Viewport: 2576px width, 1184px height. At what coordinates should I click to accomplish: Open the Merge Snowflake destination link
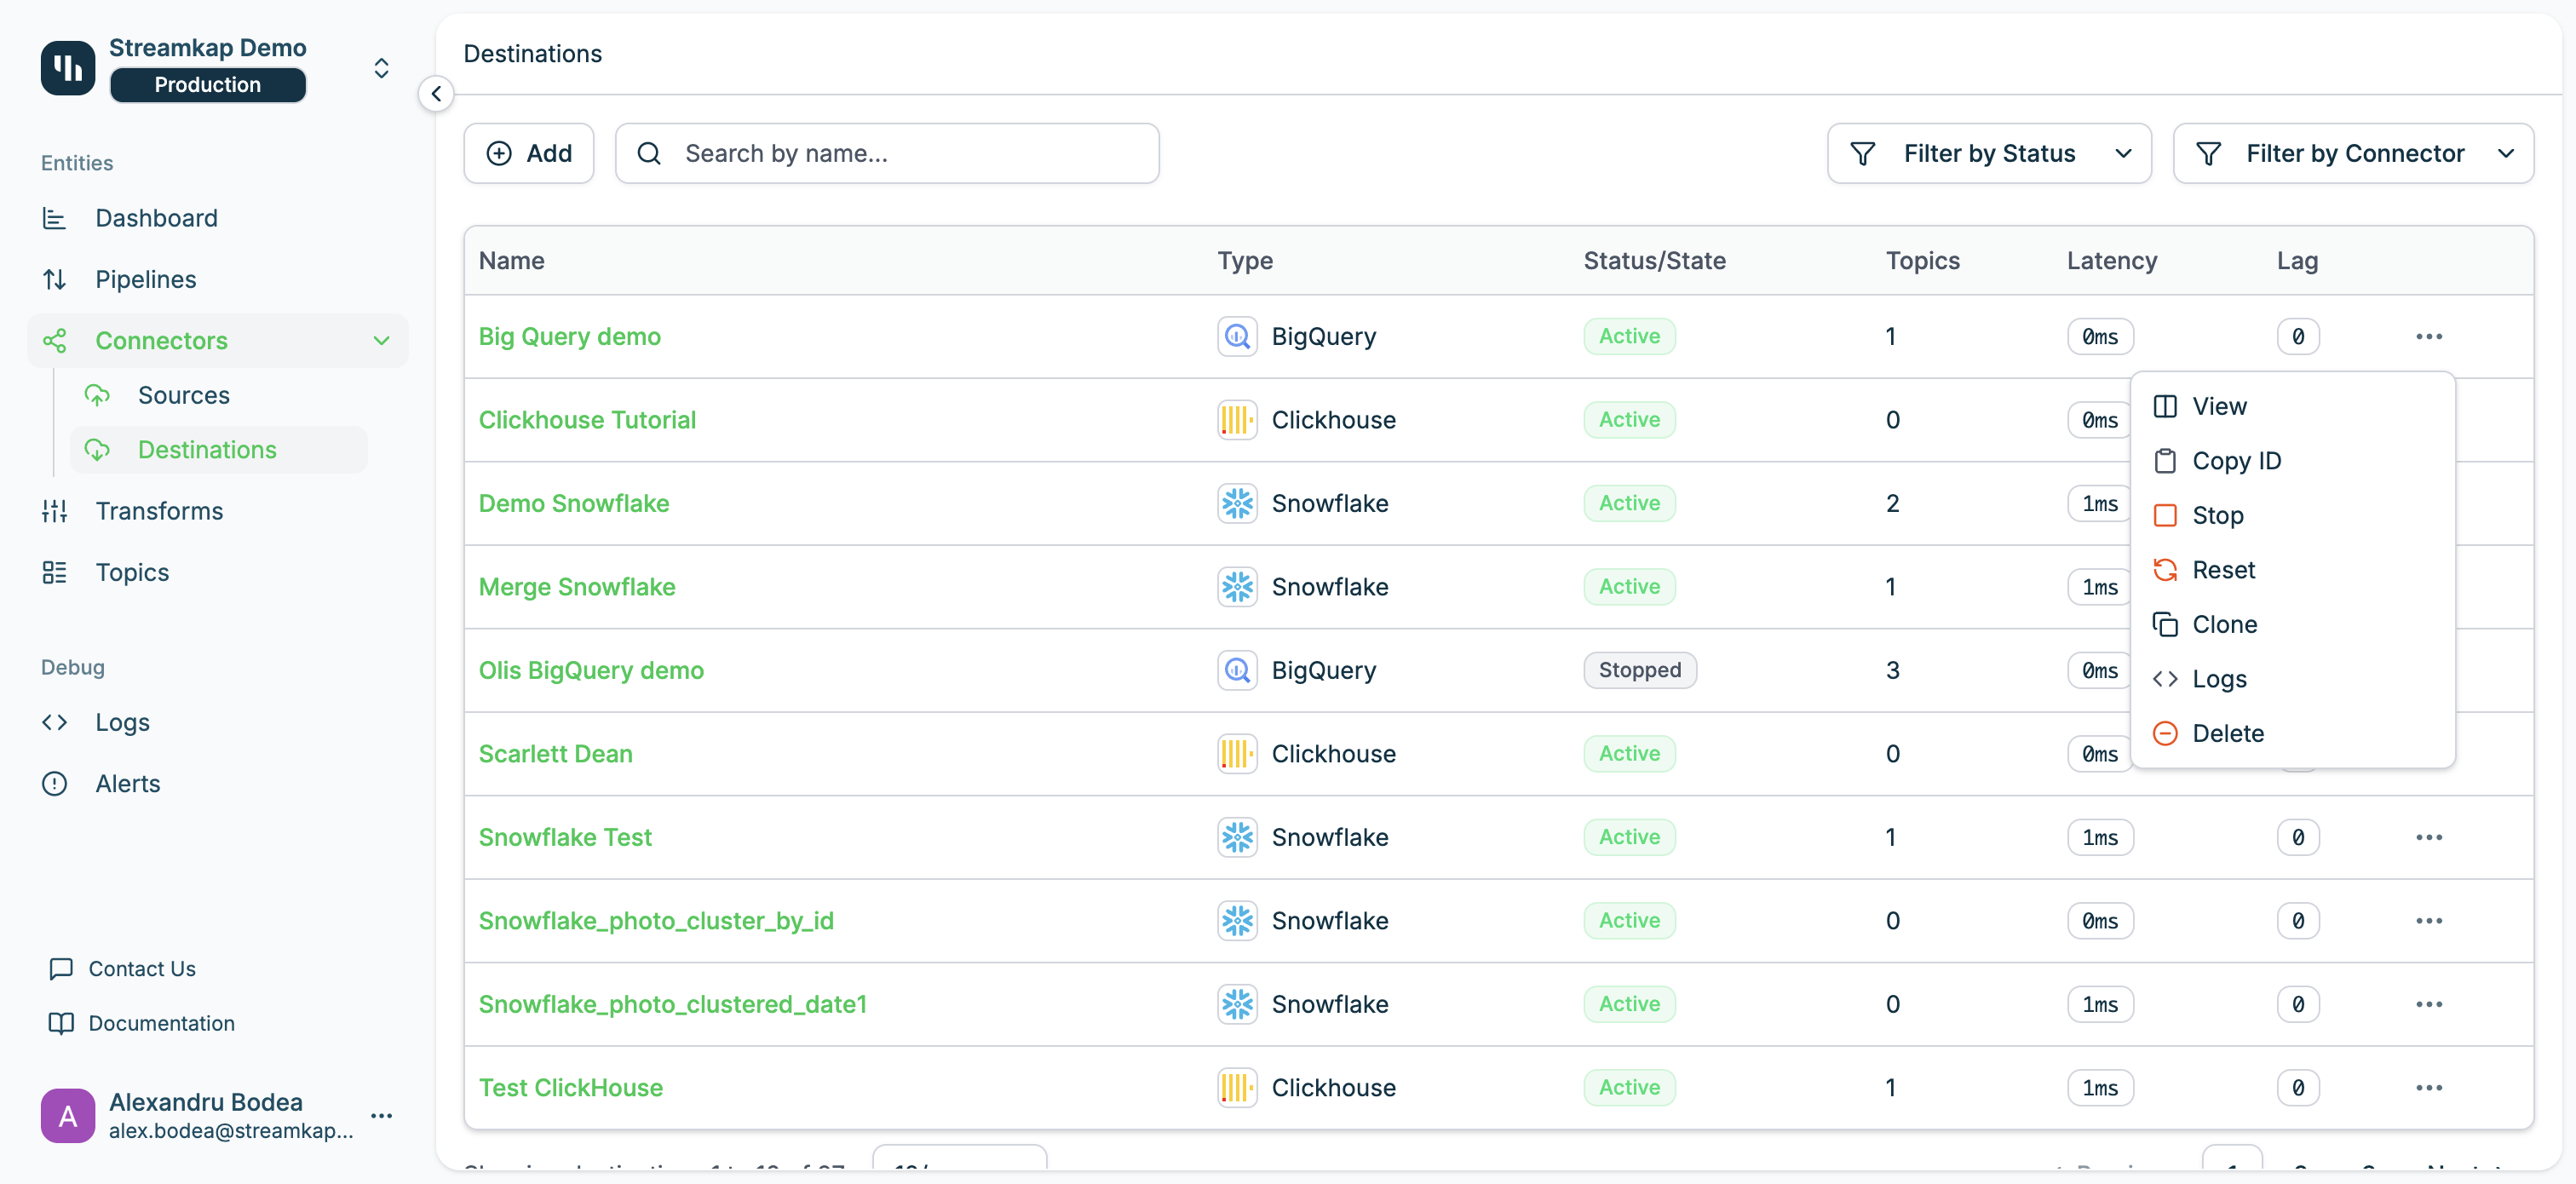coord(577,587)
